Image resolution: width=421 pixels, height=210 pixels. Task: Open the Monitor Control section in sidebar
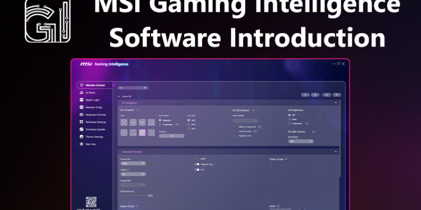click(x=95, y=85)
